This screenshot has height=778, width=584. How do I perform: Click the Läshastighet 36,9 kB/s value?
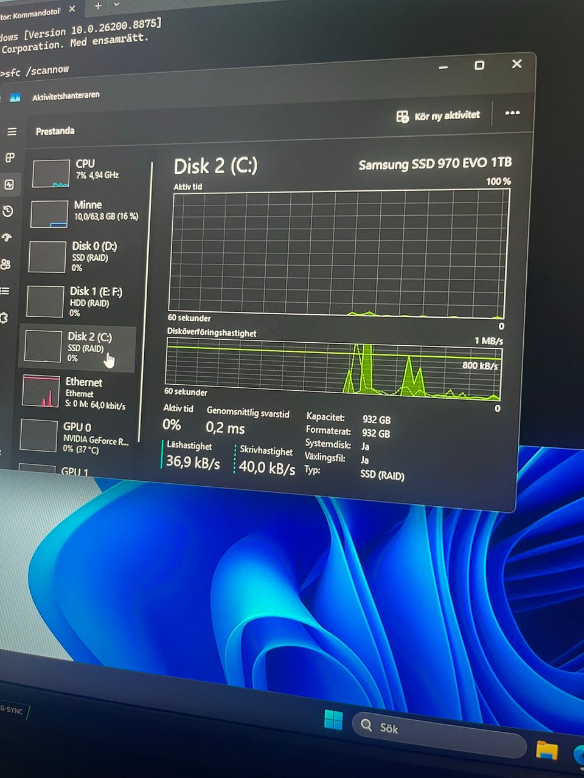[x=193, y=462]
